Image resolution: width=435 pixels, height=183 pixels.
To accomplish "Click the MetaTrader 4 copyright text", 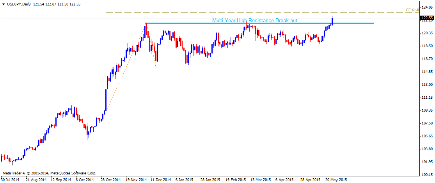I will click(x=49, y=173).
